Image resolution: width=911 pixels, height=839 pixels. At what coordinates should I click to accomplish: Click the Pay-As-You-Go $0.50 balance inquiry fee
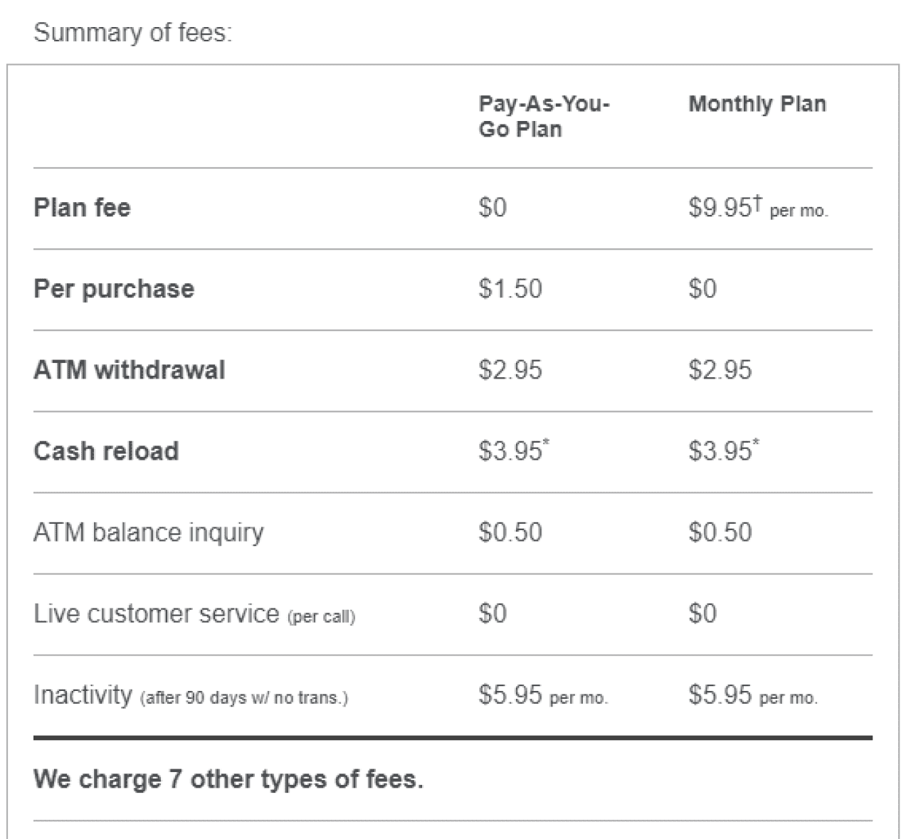coord(510,532)
